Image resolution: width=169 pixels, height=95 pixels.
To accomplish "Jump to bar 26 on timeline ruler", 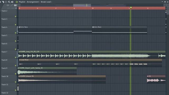I will point(37,8).
